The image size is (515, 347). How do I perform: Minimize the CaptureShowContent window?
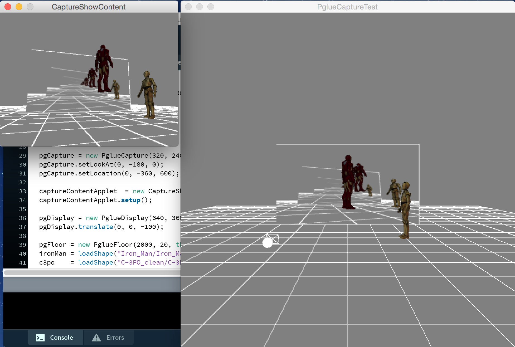click(19, 7)
